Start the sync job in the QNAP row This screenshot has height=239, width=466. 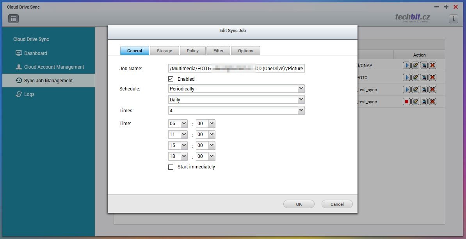pos(407,66)
